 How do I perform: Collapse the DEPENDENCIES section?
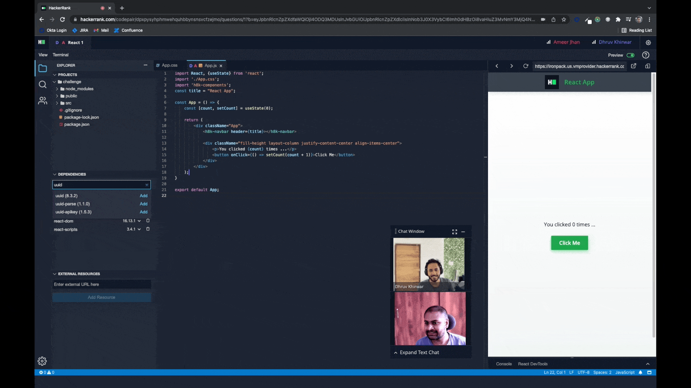(55, 174)
